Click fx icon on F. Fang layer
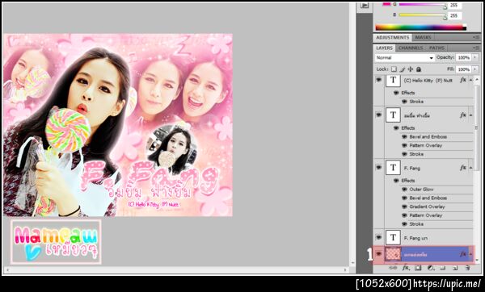 (x=463, y=168)
